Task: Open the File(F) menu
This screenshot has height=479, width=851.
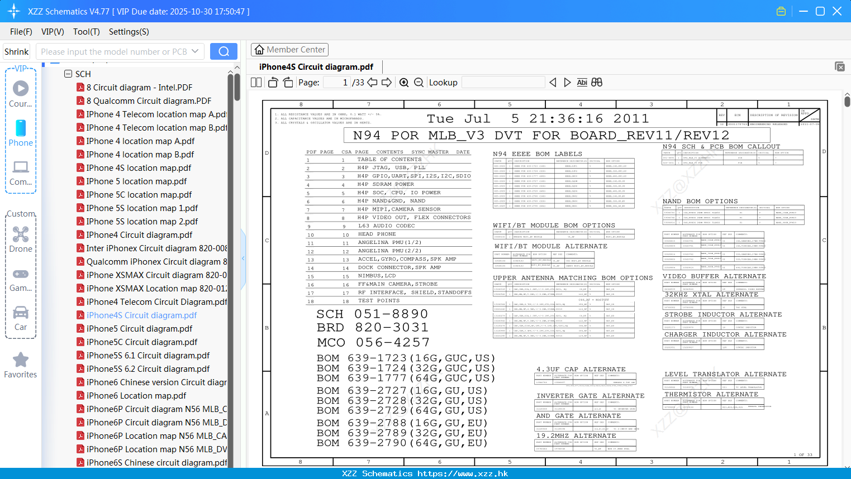Action: coord(21,32)
